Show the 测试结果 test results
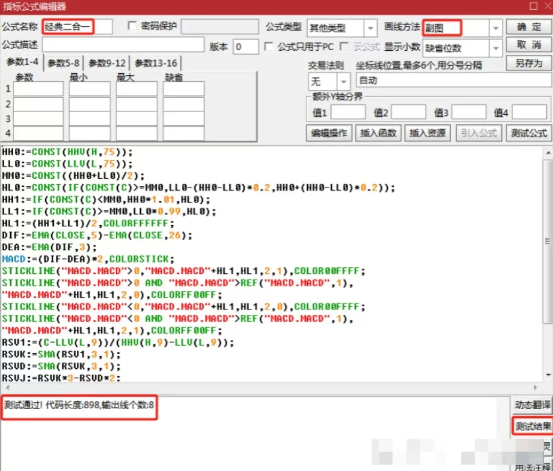 (533, 426)
